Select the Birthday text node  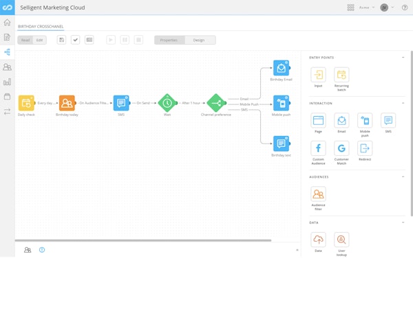click(x=281, y=144)
